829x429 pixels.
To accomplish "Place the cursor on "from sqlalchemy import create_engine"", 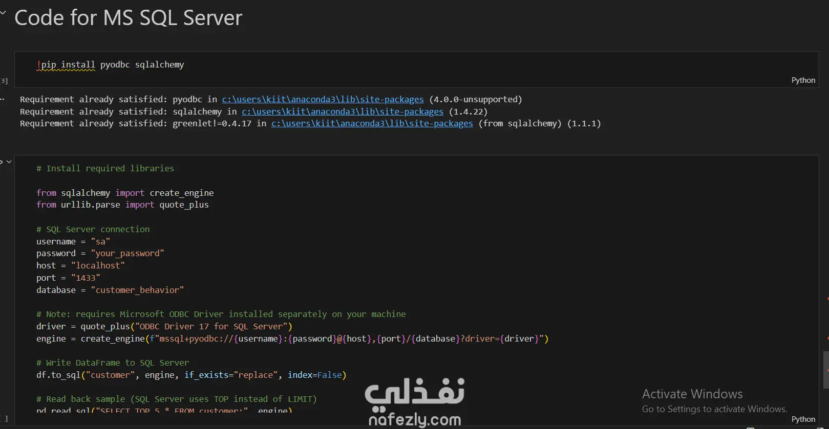I will click(x=125, y=193).
